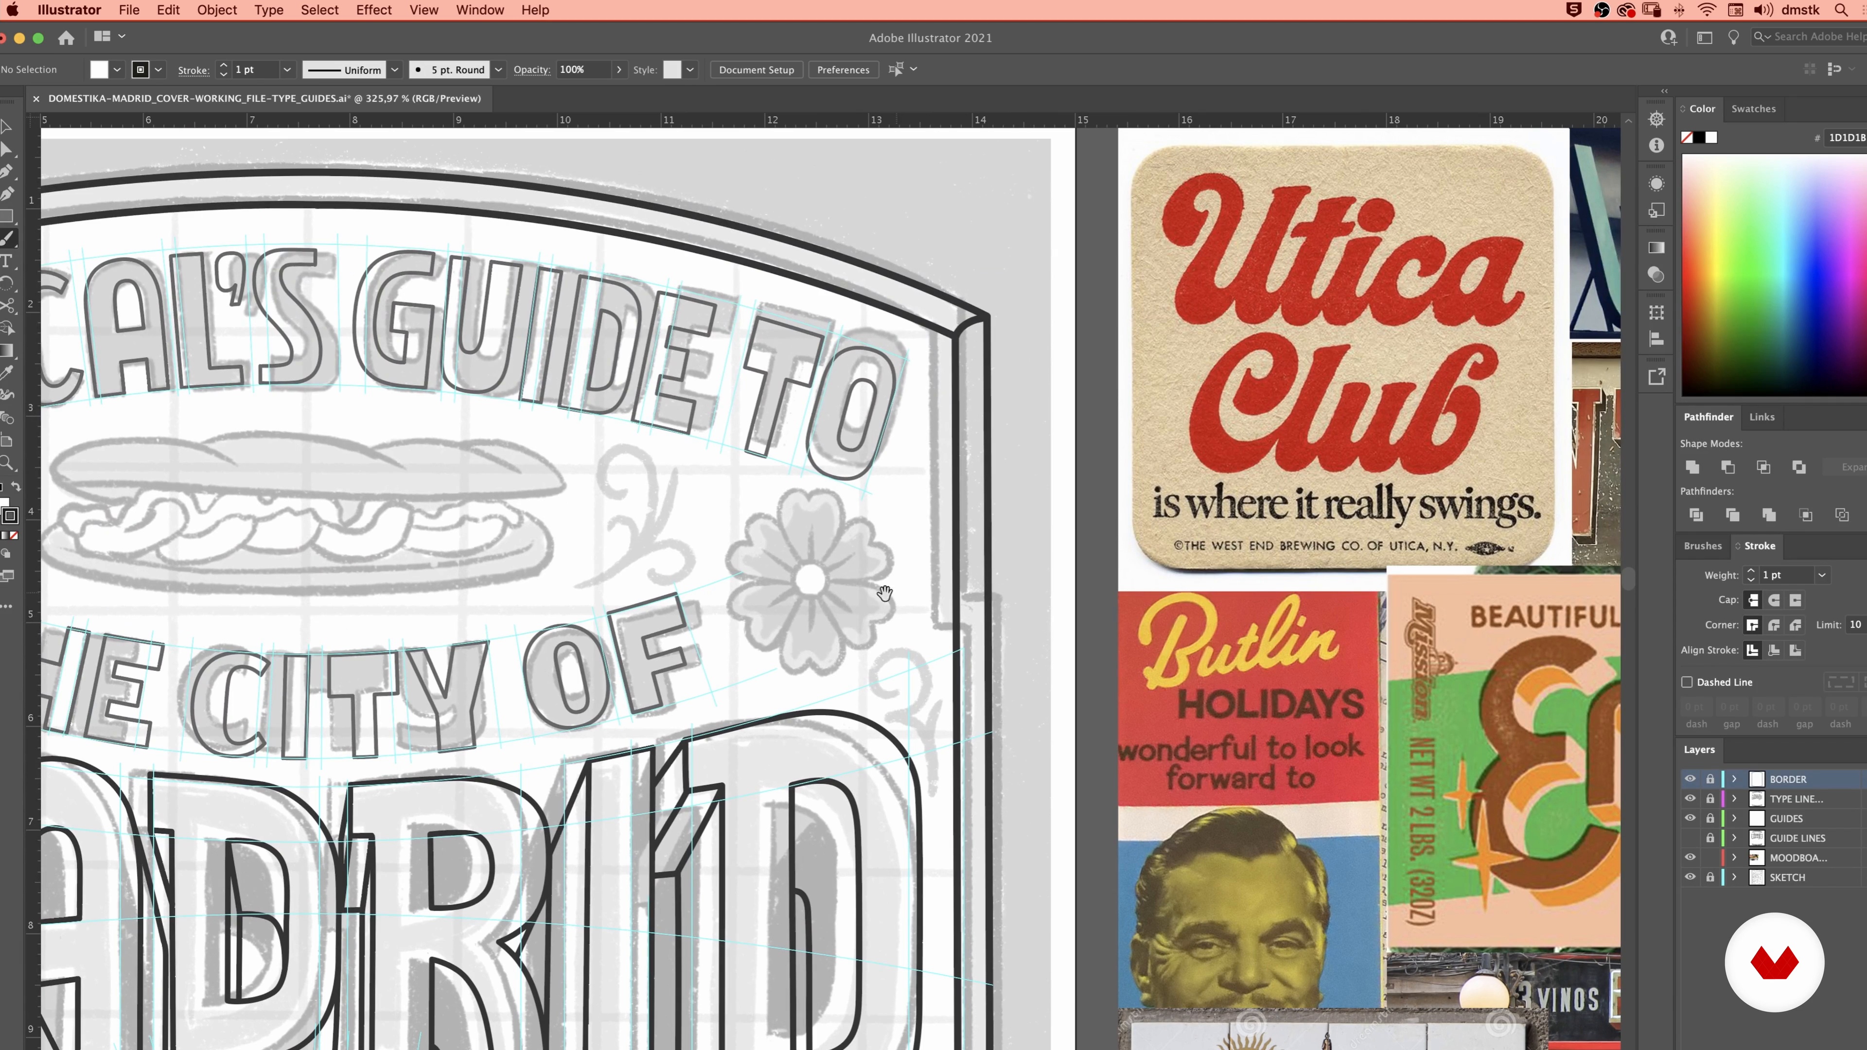This screenshot has width=1867, height=1050.
Task: Open the File menu
Action: (x=129, y=10)
